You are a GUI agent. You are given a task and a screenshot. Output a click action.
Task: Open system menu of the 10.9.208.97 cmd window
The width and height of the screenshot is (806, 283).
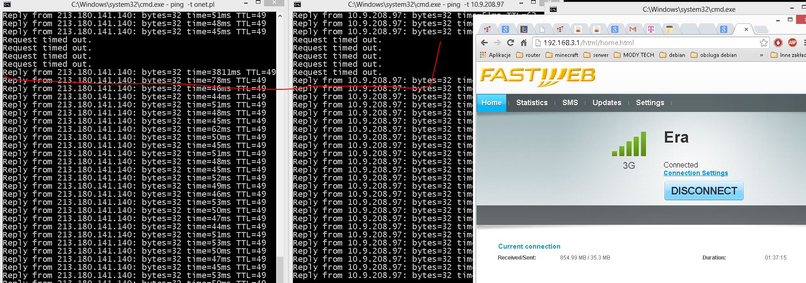coord(297,5)
